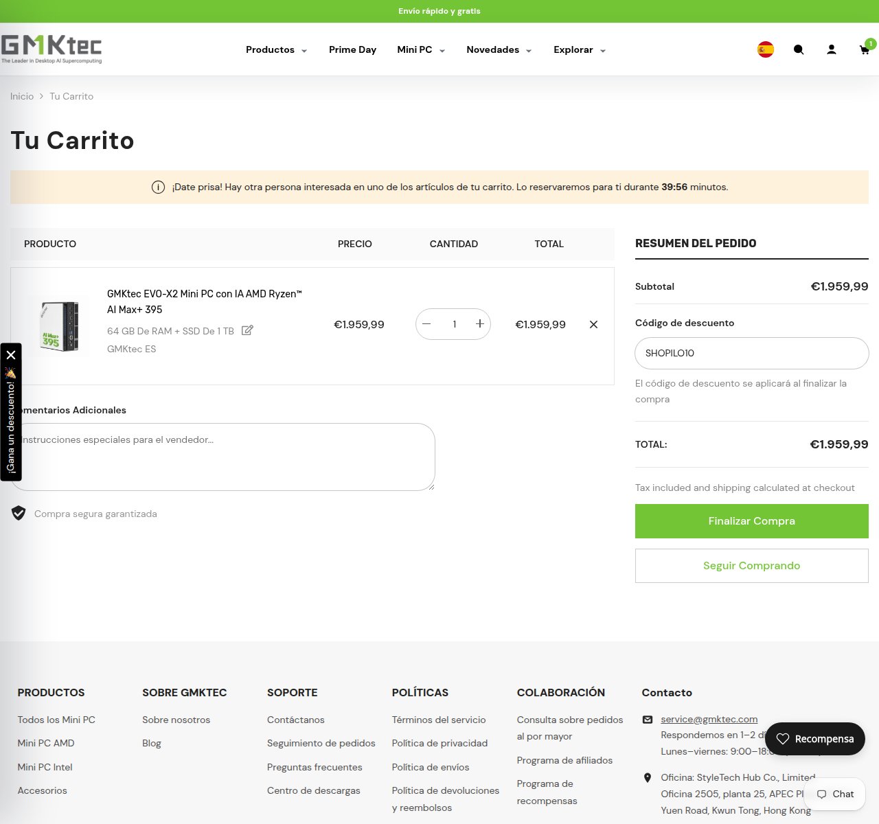Open Mini PC AMD footer link
This screenshot has height=824, width=879.
tap(46, 743)
